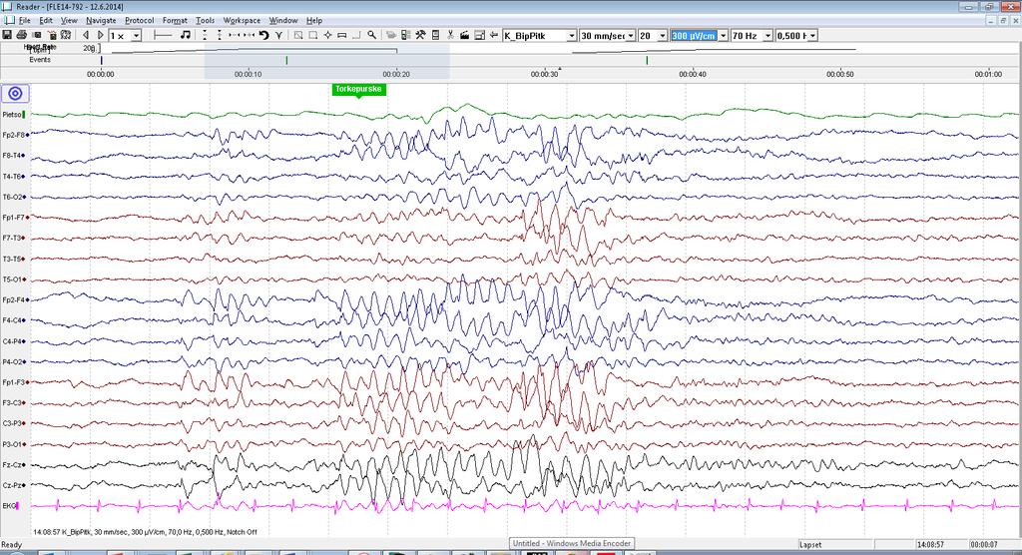1022x555 pixels.
Task: Click the first vertical dotted spacing icon
Action: pos(205,35)
